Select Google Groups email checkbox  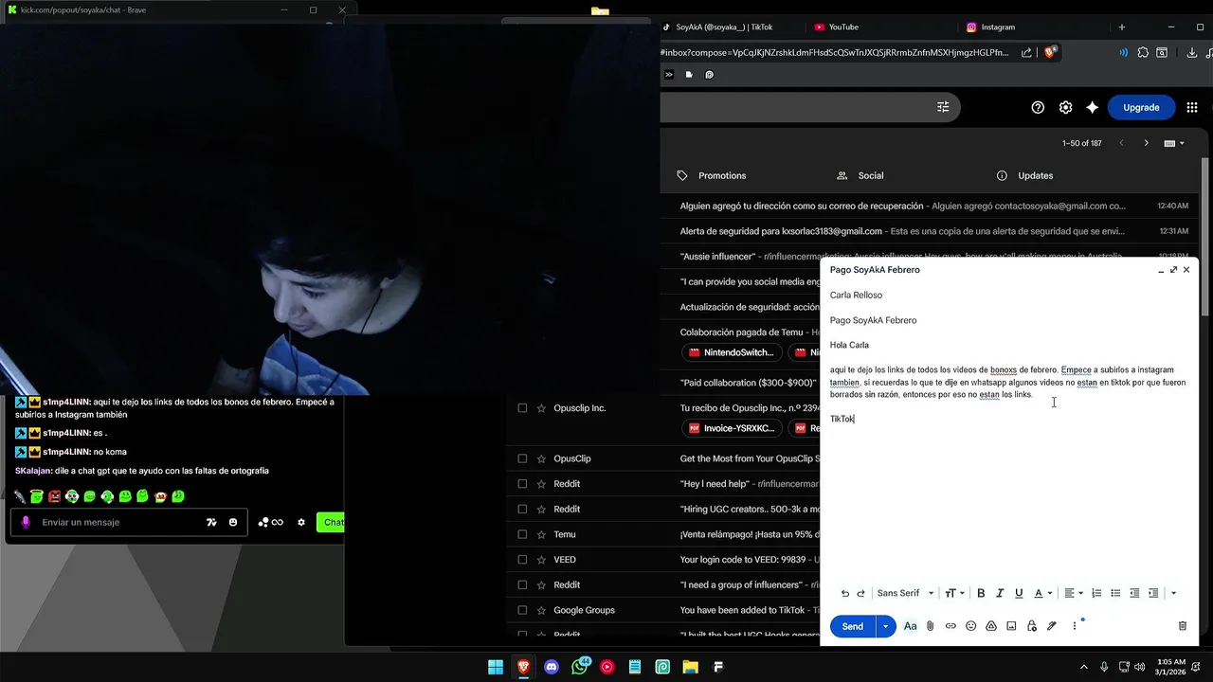coord(522,610)
